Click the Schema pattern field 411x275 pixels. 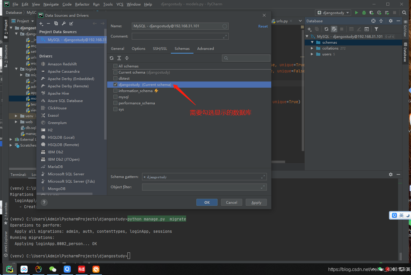pos(204,177)
